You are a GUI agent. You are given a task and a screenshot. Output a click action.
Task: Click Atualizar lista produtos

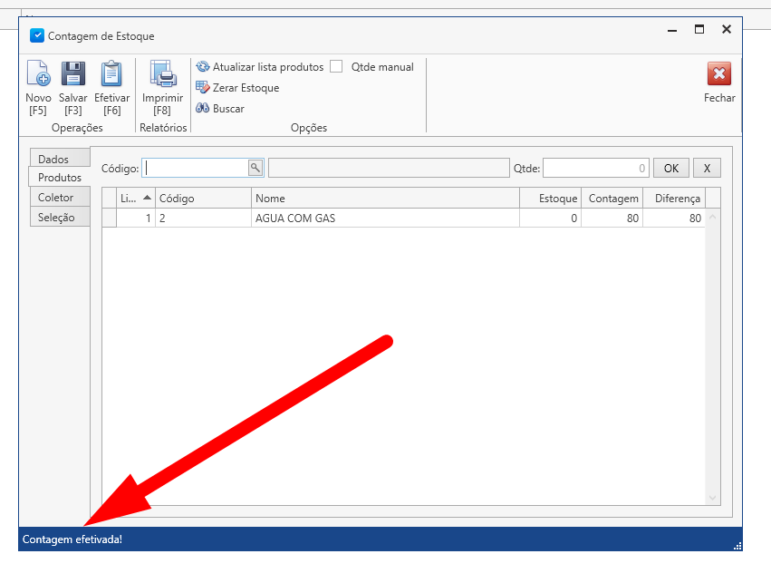pyautogui.click(x=259, y=67)
